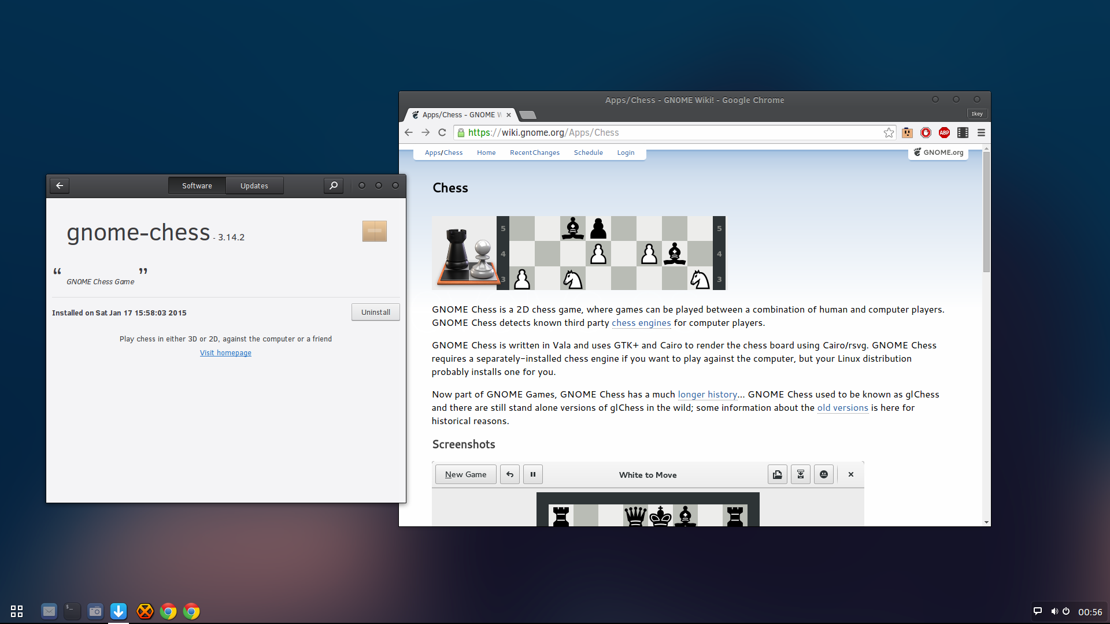Image resolution: width=1110 pixels, height=624 pixels.
Task: Click the Chrome page scrollbar thumb
Action: tap(986, 211)
